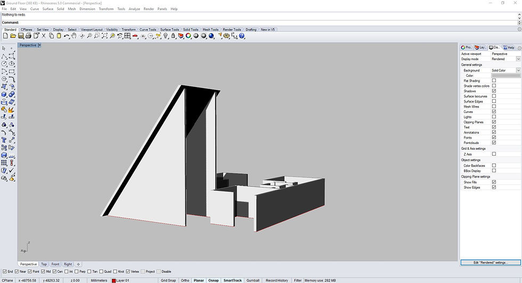This screenshot has height=283, width=522.
Task: Click the light bulb Hide objects icon
Action: click(x=166, y=36)
